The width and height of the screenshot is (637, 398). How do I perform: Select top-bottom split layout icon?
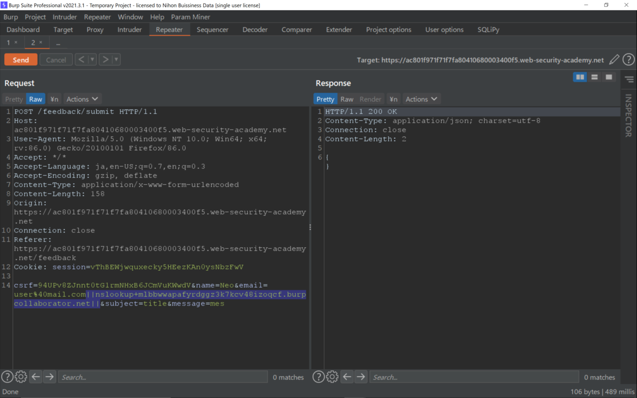coord(595,77)
